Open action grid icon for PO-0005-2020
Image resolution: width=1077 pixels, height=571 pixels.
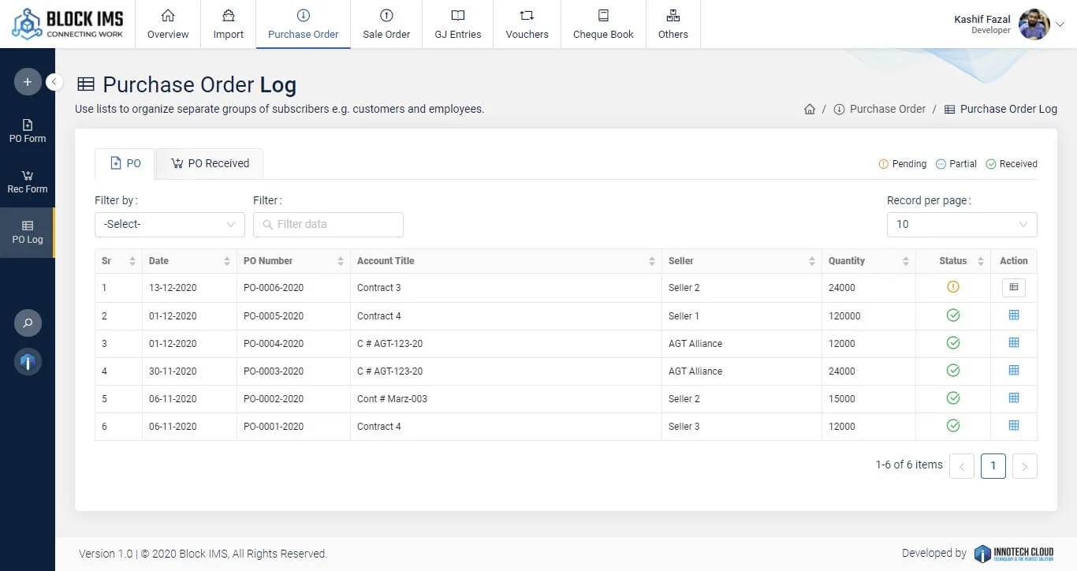pos(1014,315)
